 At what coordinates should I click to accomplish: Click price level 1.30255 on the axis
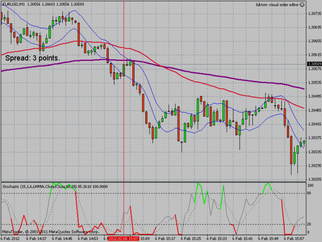pyautogui.click(x=315, y=180)
